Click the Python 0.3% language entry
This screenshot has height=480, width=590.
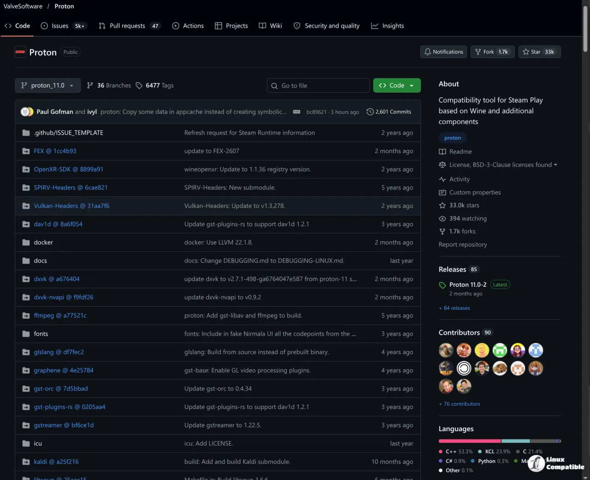click(490, 461)
